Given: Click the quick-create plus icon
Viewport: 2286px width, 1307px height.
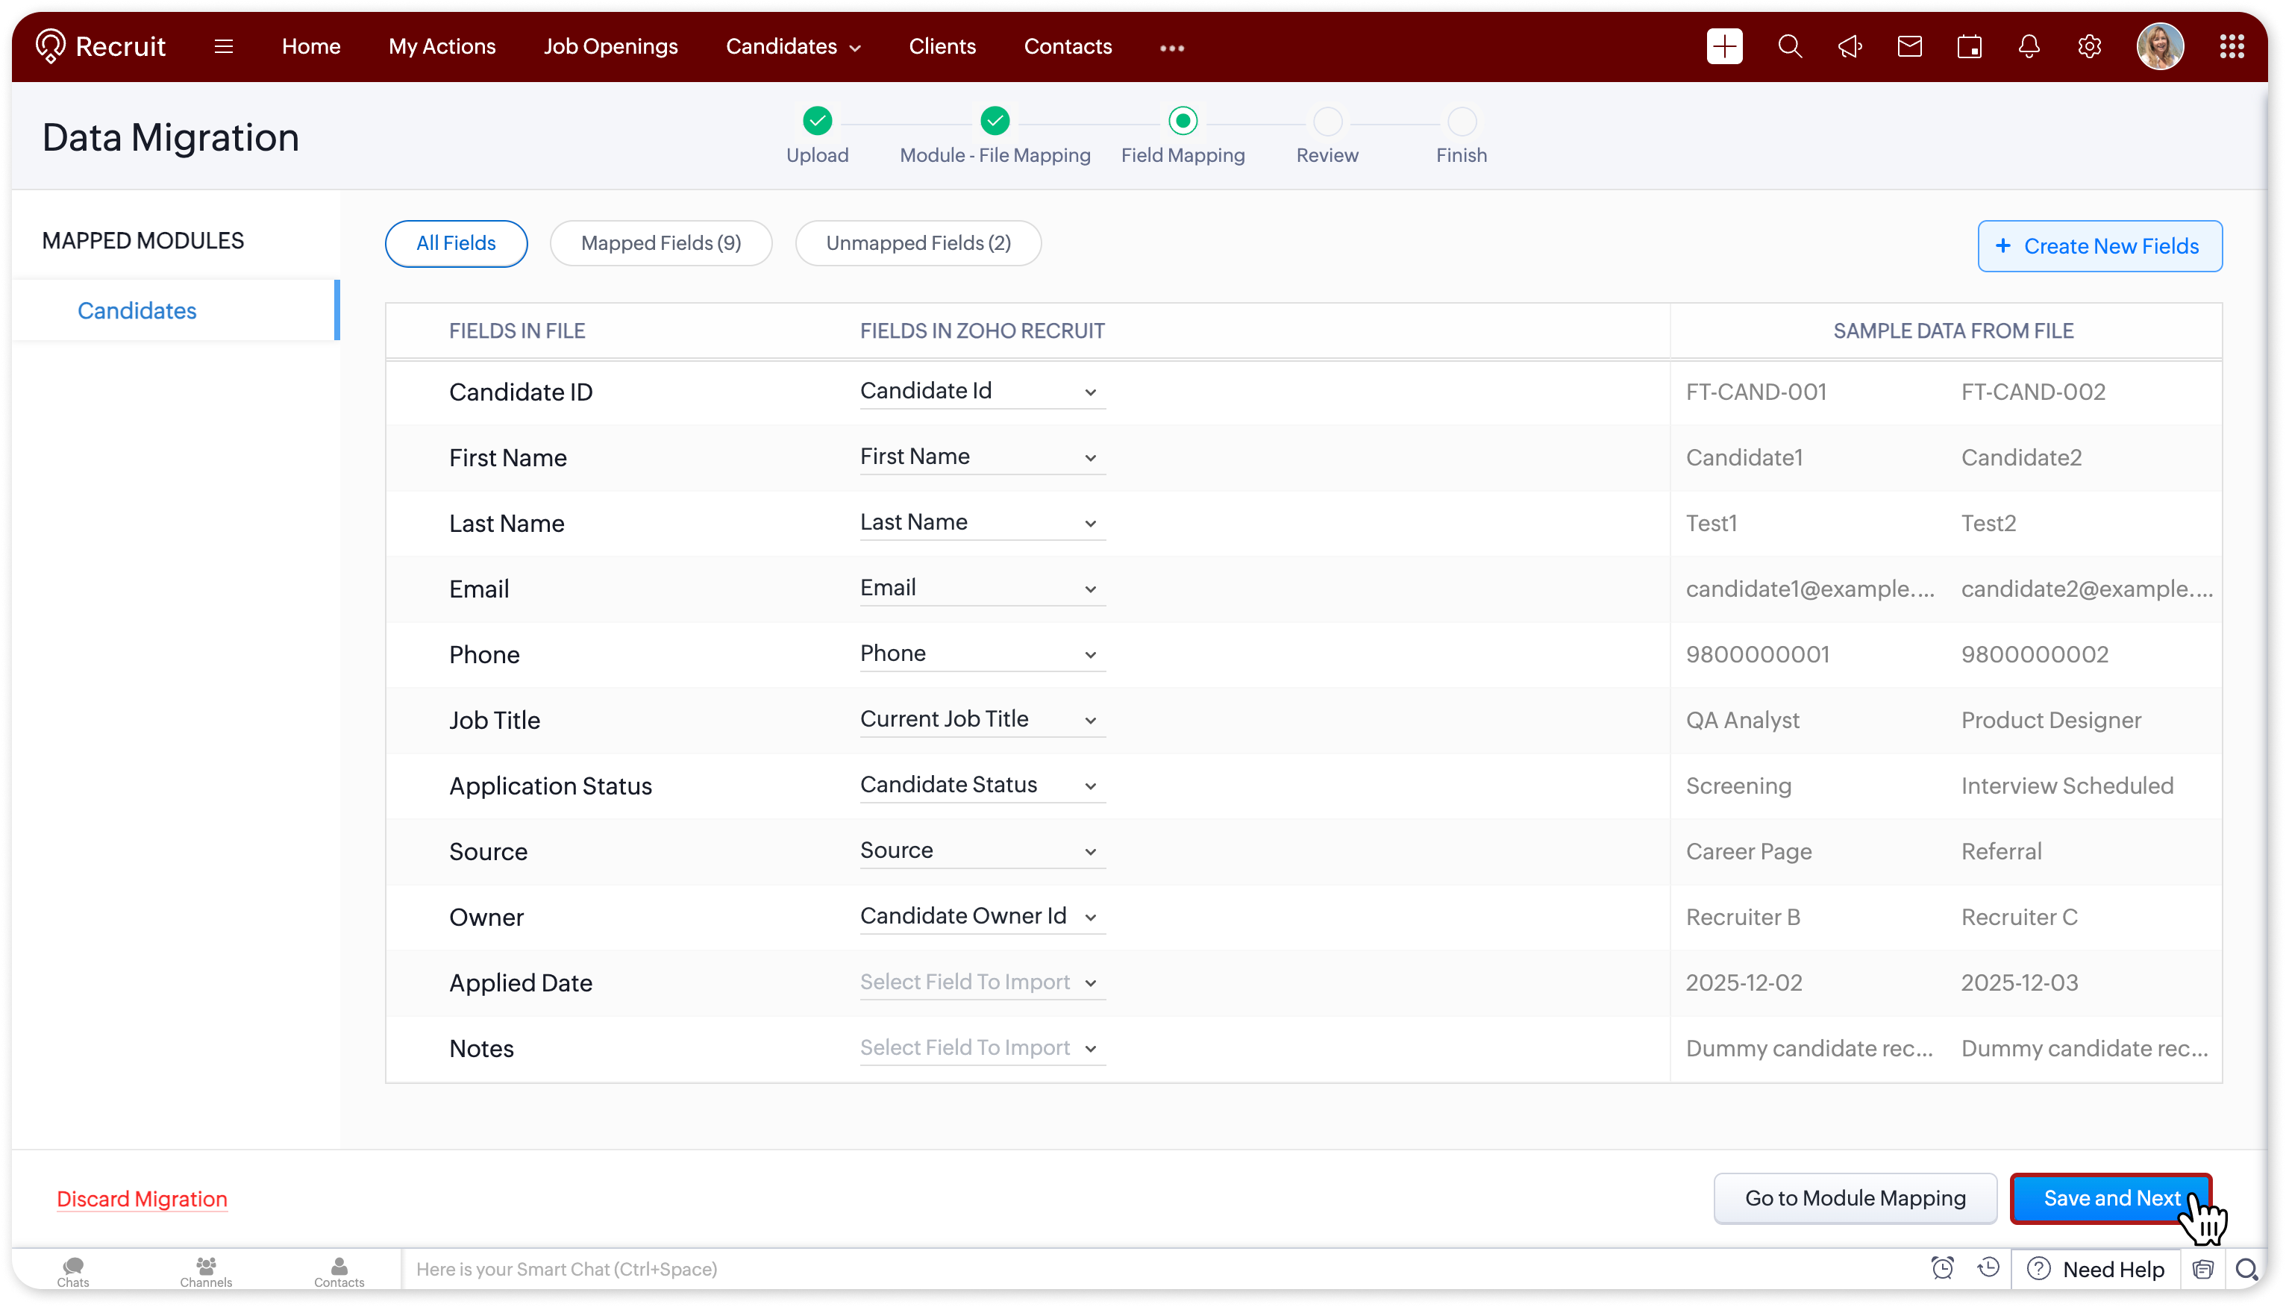Looking at the screenshot, I should point(1724,47).
